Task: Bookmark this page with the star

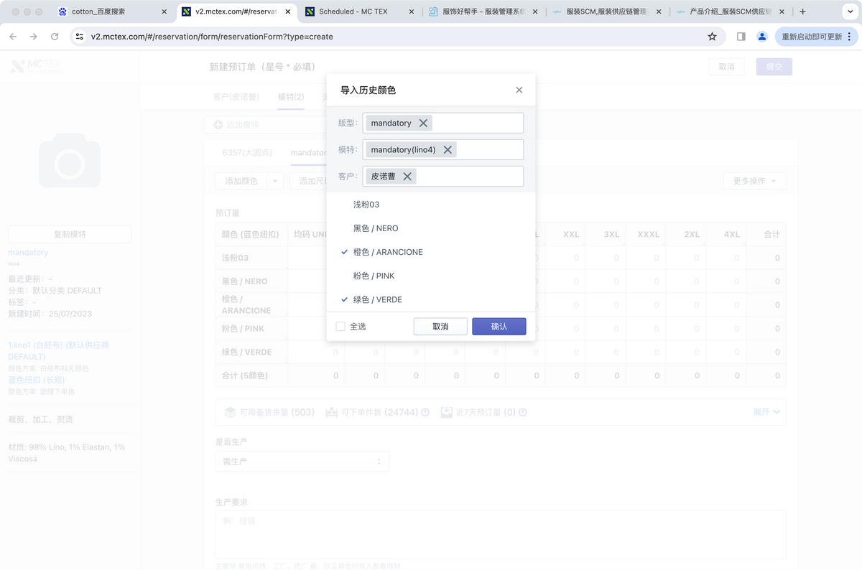Action: click(x=712, y=37)
